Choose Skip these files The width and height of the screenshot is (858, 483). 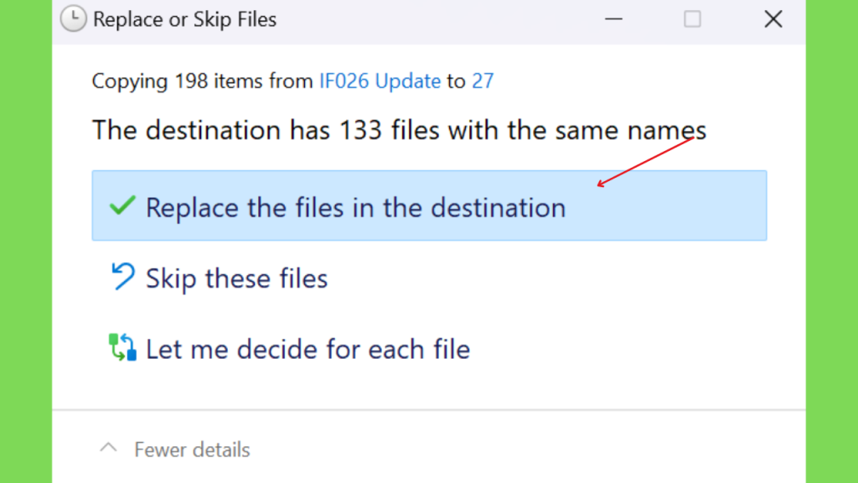click(x=236, y=278)
